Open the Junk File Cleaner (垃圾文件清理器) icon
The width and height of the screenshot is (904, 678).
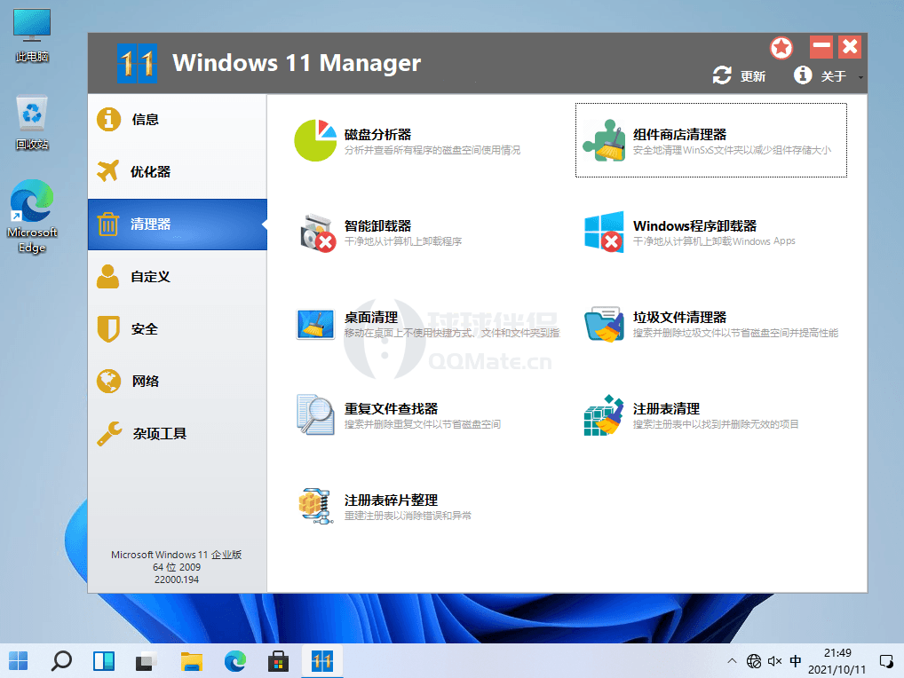click(604, 324)
